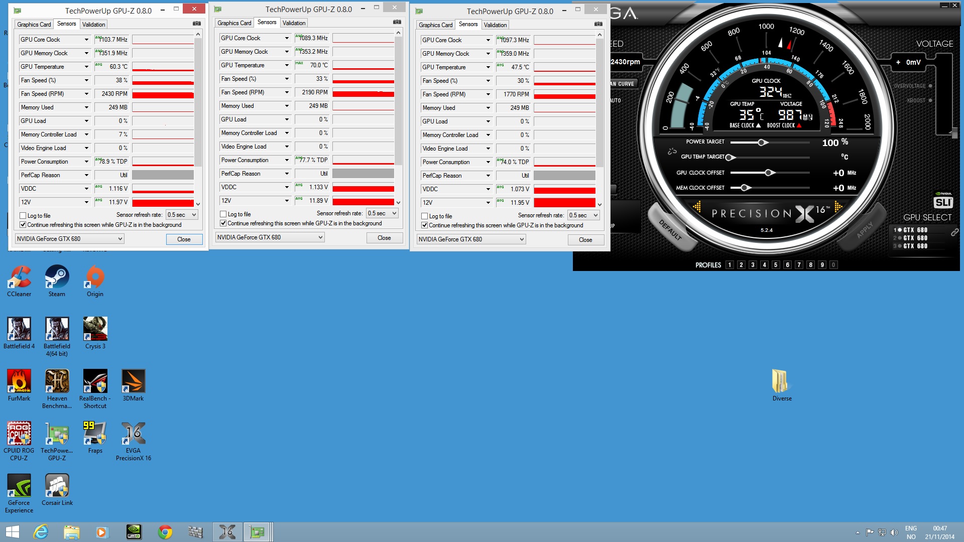Screen dimensions: 964x542
Task: Click voltage plus button in Precision X
Action: [898, 62]
